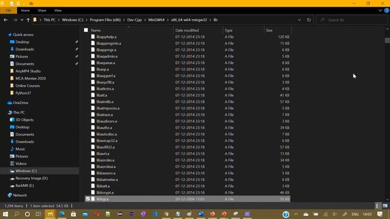The height and width of the screenshot is (219, 390).
Task: Switch to large thumbnails view toggle
Action: point(385,206)
